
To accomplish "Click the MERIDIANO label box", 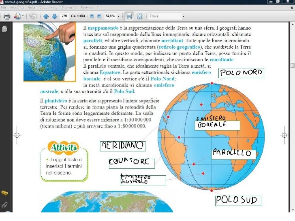I will (123, 146).
